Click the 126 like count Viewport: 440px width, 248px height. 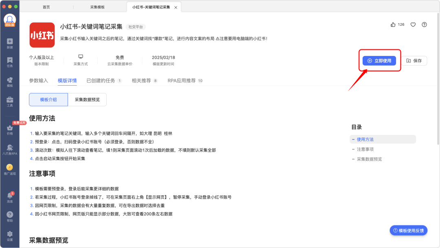pyautogui.click(x=401, y=25)
